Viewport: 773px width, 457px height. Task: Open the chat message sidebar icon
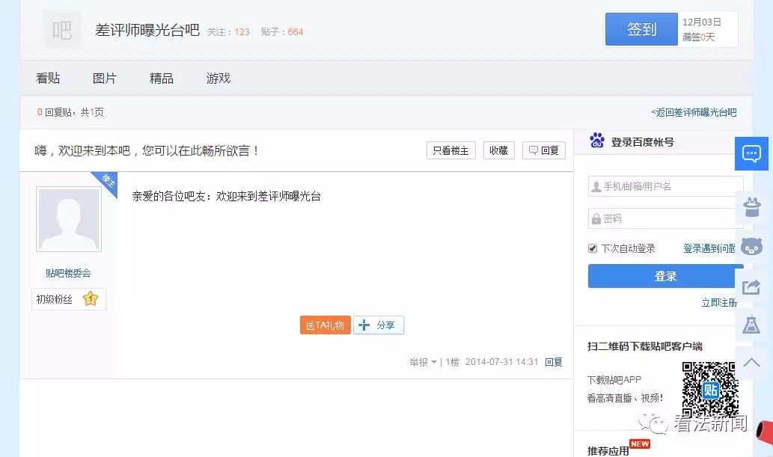(751, 154)
